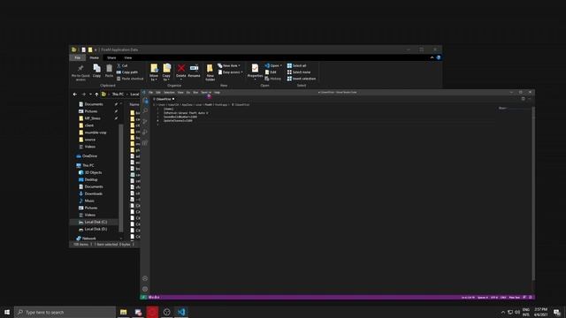This screenshot has width=566, height=318.
Task: Click the VS Code editor vertical scrollbar
Action: pos(532,193)
